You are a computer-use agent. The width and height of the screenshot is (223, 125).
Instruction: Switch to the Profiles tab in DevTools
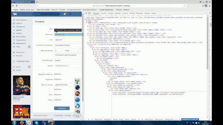pyautogui.click(x=132, y=13)
